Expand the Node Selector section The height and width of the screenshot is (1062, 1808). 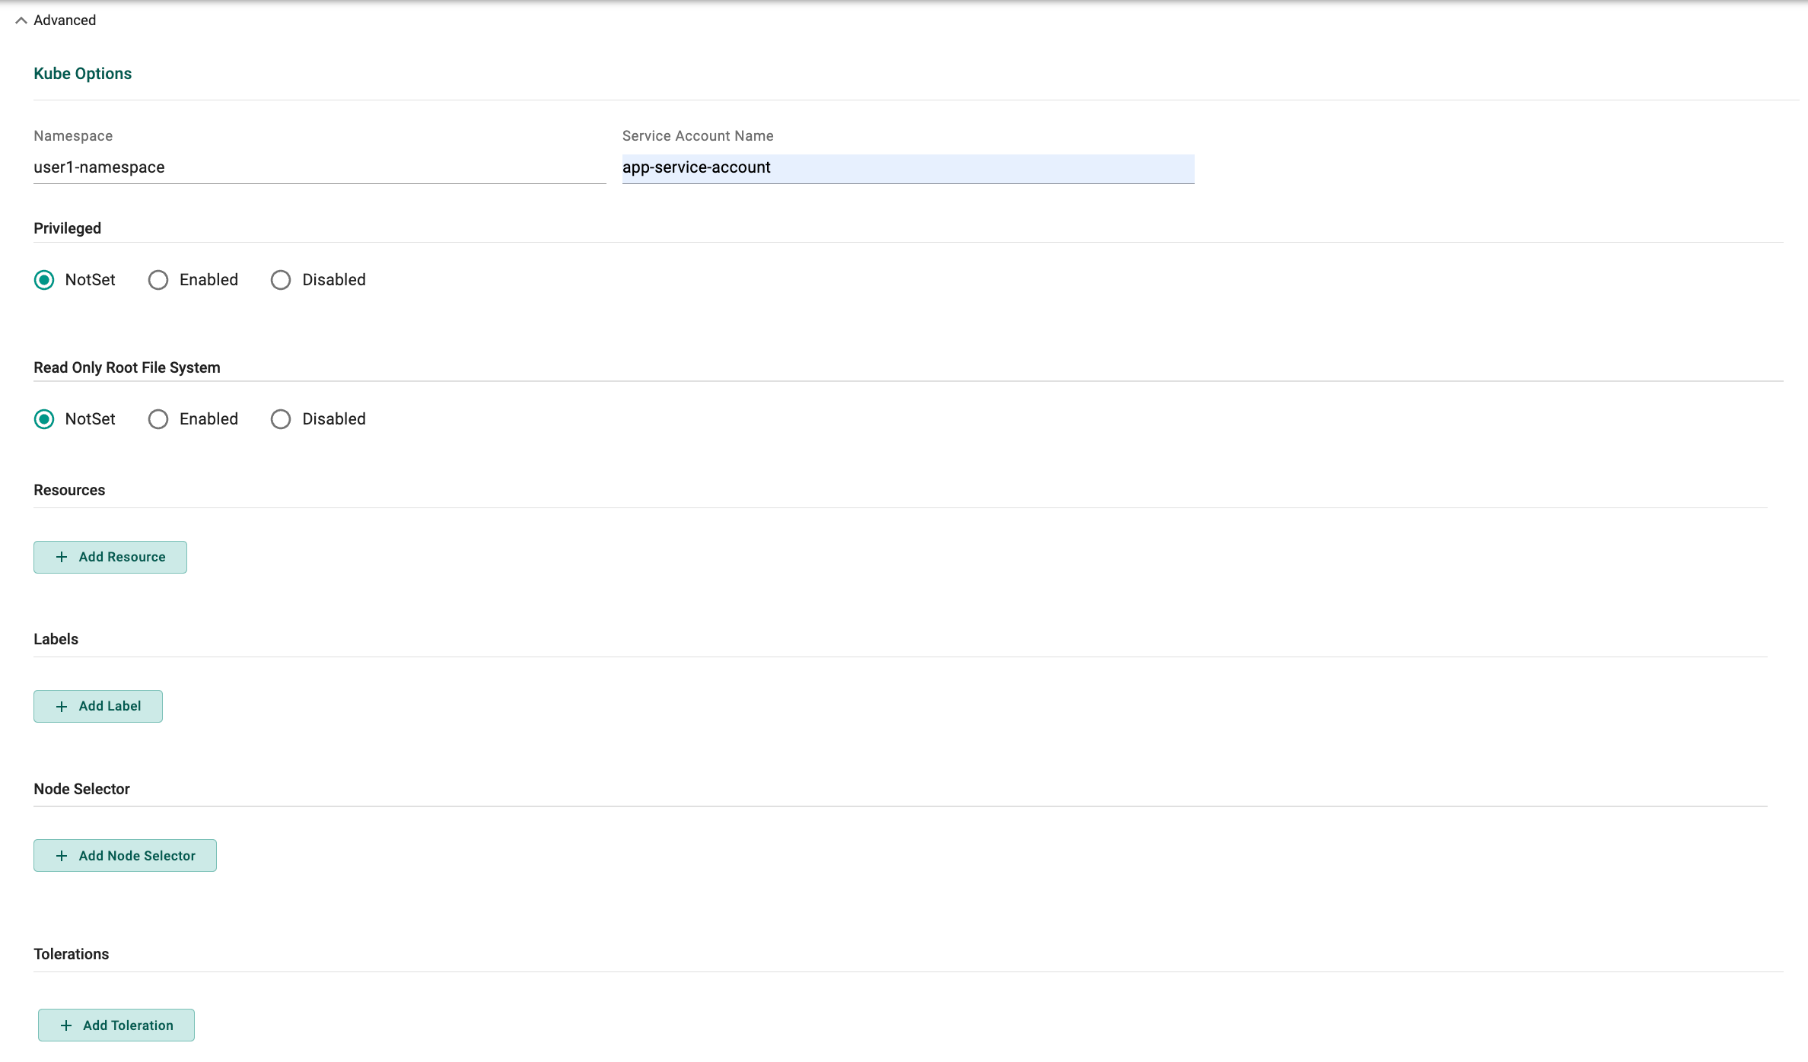pos(124,854)
